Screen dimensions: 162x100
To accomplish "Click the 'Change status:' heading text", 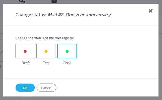I will click(31, 15).
